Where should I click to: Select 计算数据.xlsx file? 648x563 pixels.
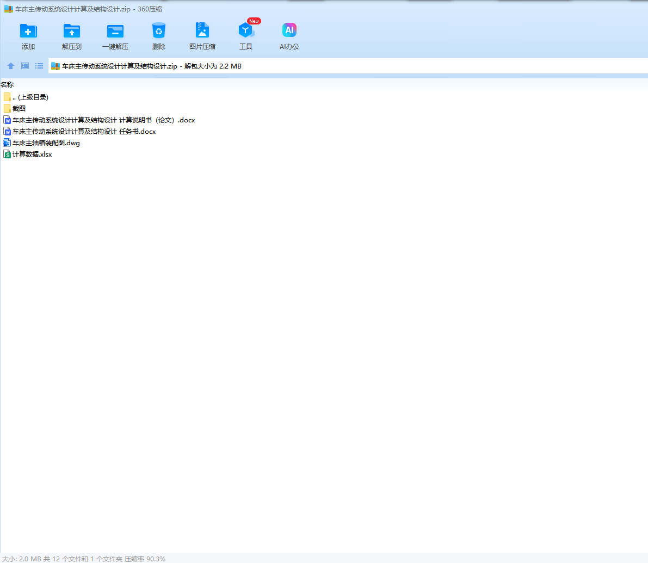[x=28, y=154]
